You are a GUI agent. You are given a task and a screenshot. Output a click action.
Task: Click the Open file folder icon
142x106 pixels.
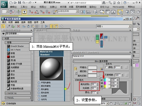tap(15, 3)
